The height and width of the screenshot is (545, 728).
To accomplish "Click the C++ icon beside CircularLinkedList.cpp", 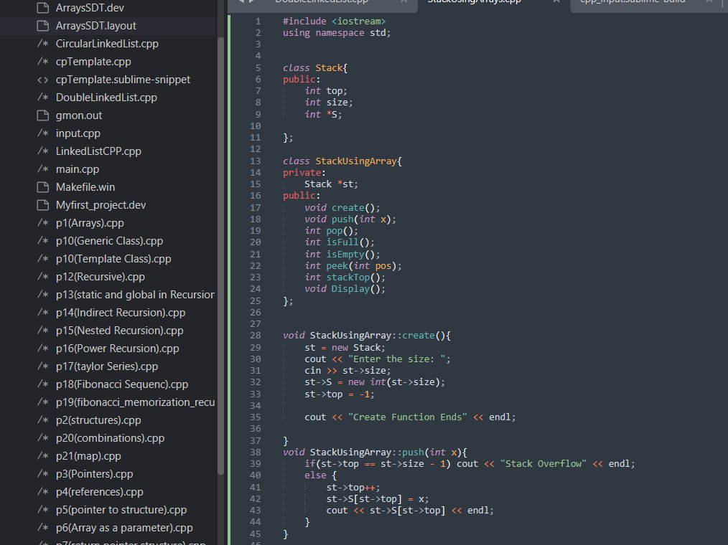I will point(42,44).
